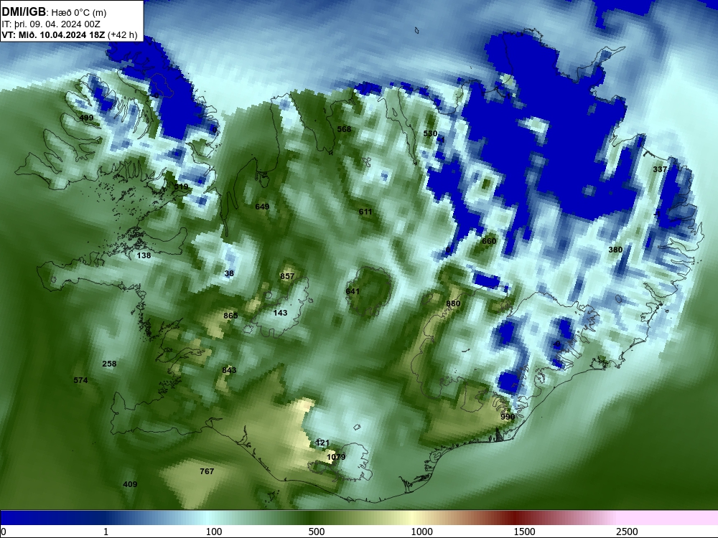
Task: Select the map value 121
Action: pos(322,443)
